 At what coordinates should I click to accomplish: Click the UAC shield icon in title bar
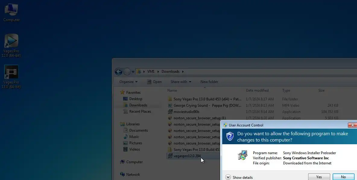(x=225, y=125)
